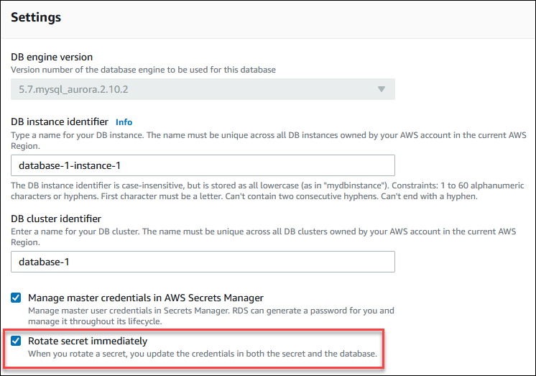Uncheck Manage master credentials in AWS Secrets Manager
536x376 pixels.
17,298
